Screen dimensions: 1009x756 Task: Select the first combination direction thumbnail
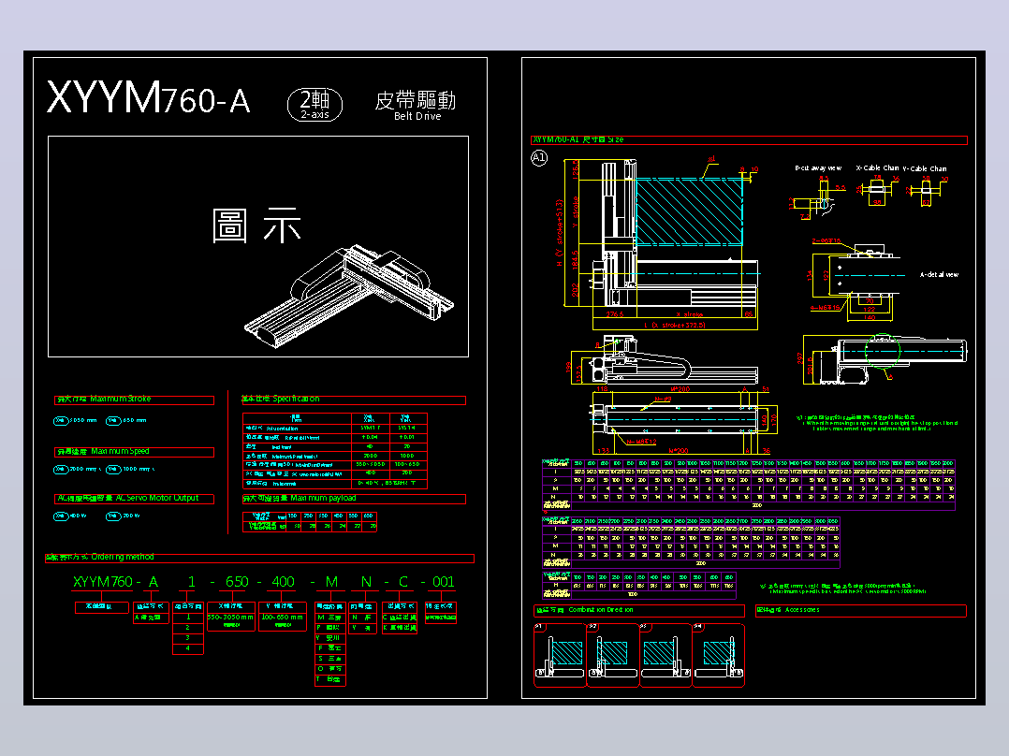[x=560, y=656]
